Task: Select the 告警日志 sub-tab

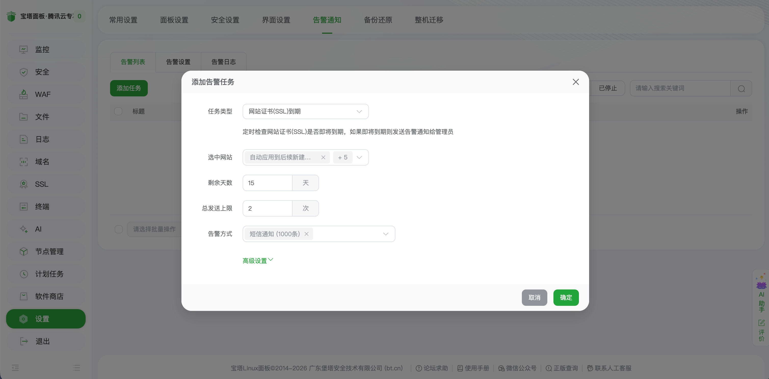Action: (x=224, y=62)
